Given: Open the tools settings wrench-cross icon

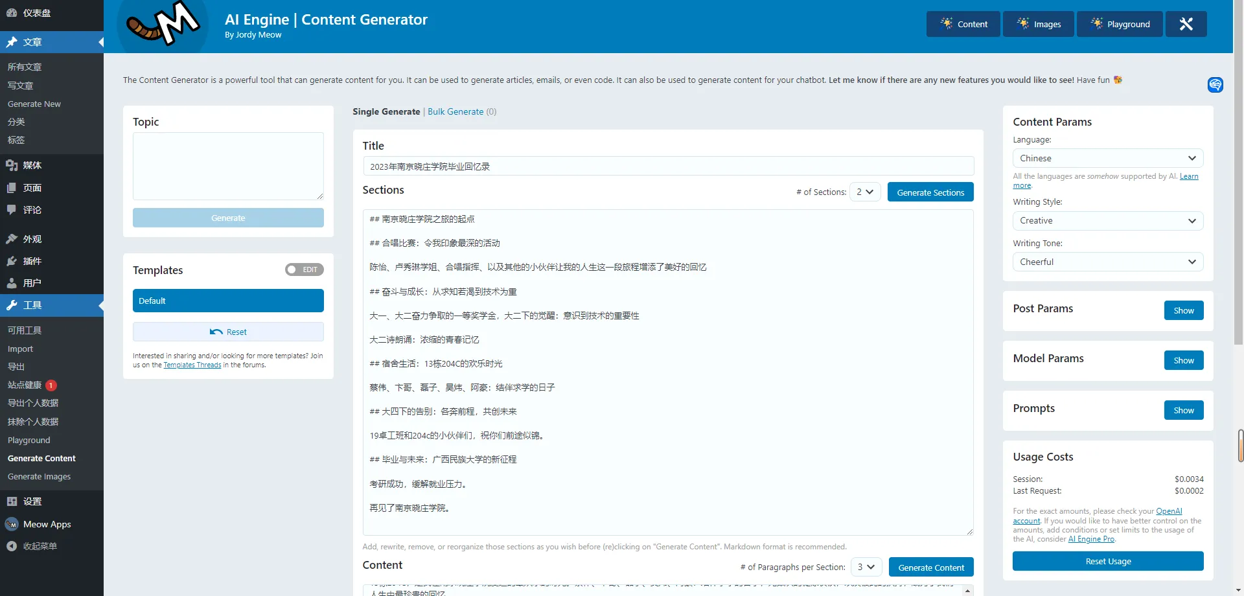Looking at the screenshot, I should [1186, 24].
